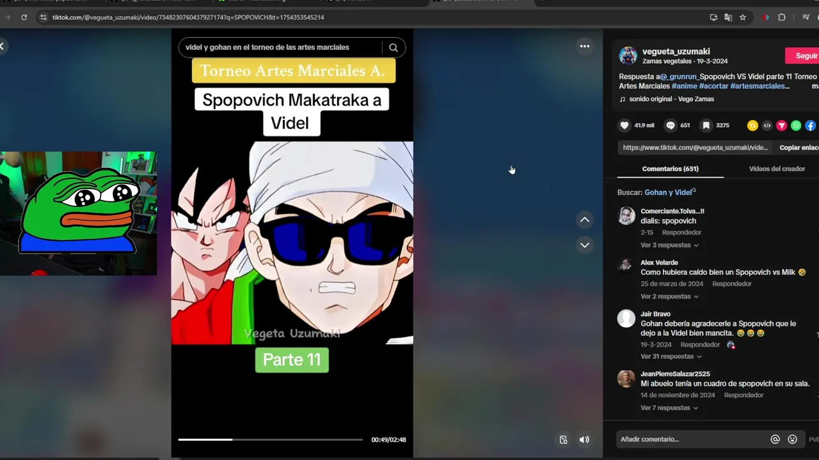Reload the page in the browser
Image resolution: width=819 pixels, height=460 pixels.
(x=24, y=17)
